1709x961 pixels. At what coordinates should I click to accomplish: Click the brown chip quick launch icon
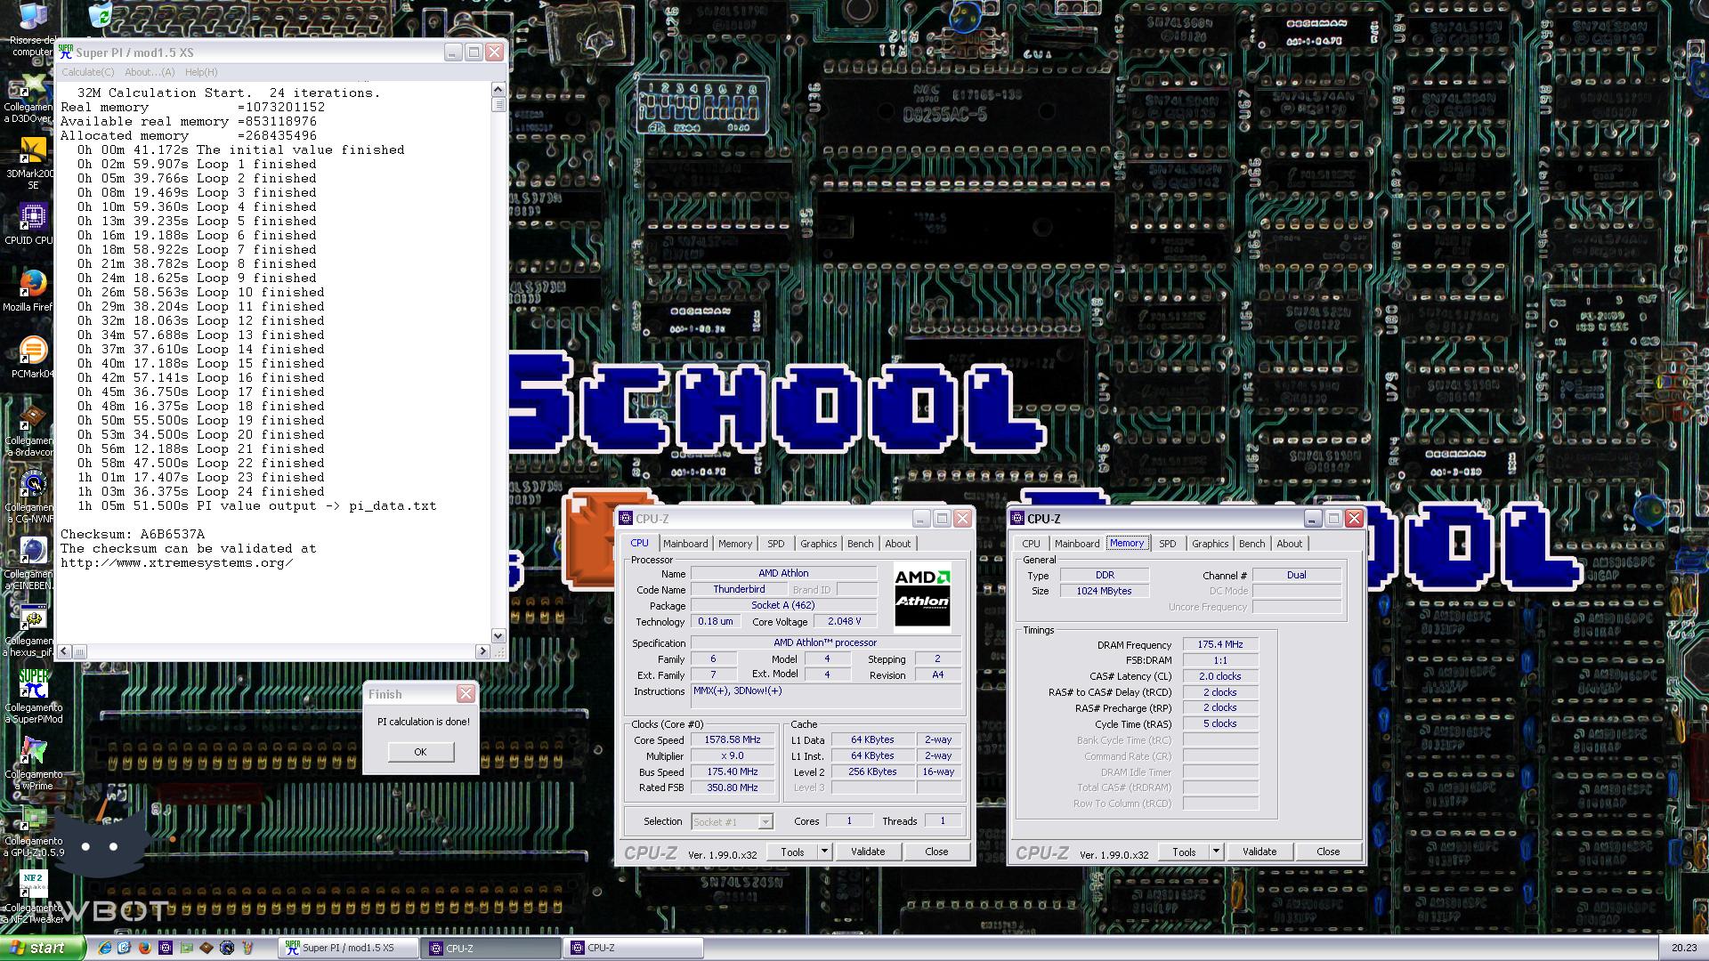coord(207,949)
